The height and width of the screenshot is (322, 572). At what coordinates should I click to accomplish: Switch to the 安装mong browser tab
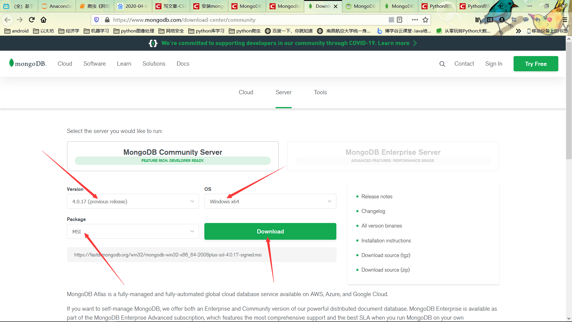point(209,6)
